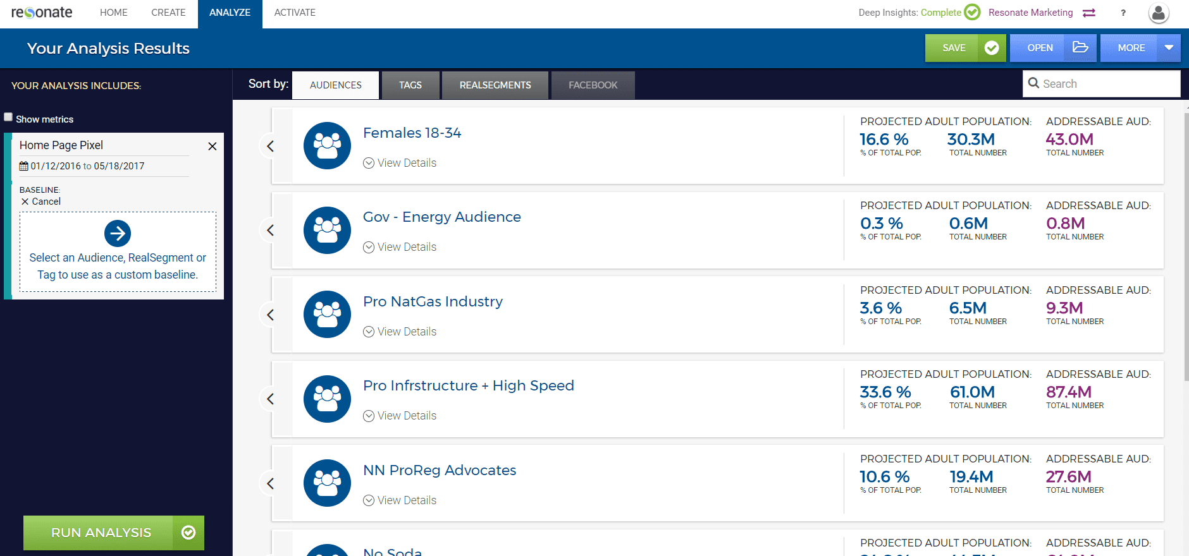This screenshot has height=556, width=1189.
Task: Click the Females 18-34 audience group icon
Action: [x=327, y=146]
